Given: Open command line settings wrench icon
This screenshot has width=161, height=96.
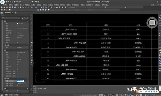Looking at the screenshot, I should pos(31,89).
